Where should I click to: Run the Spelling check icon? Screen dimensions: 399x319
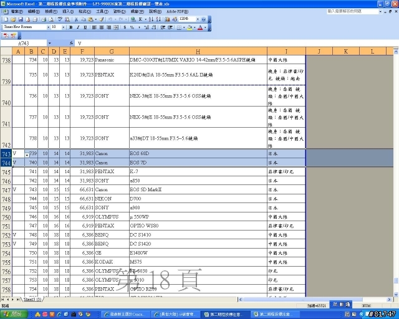(x=60, y=19)
